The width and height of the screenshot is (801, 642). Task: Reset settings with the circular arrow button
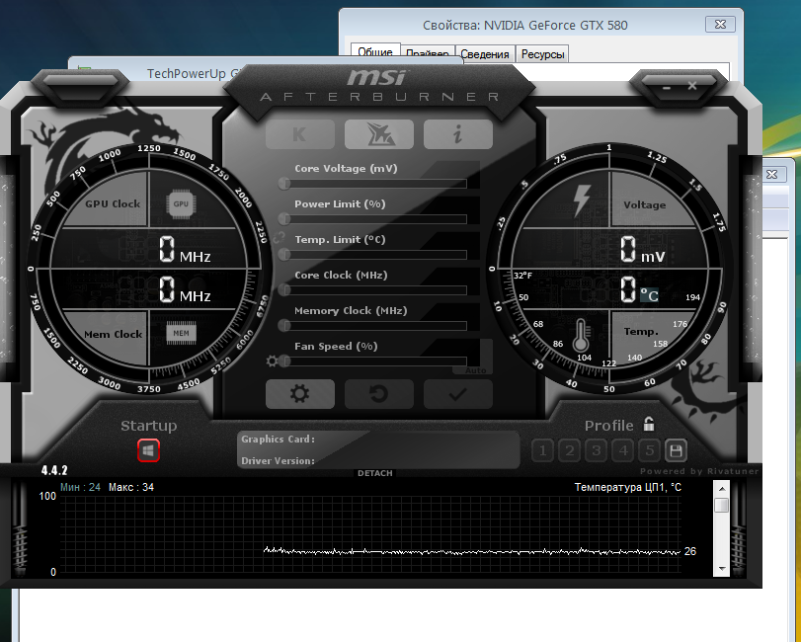379,394
